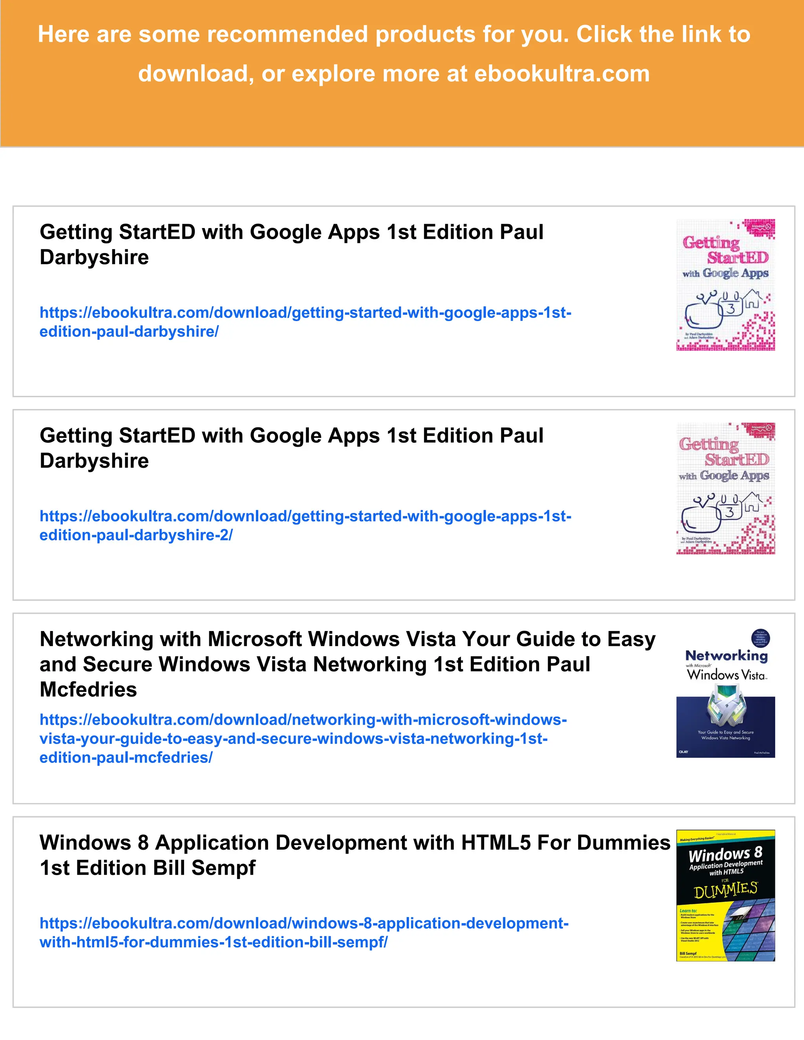
Task: Click Windows 8 For Dummies cover
Action: 725,896
